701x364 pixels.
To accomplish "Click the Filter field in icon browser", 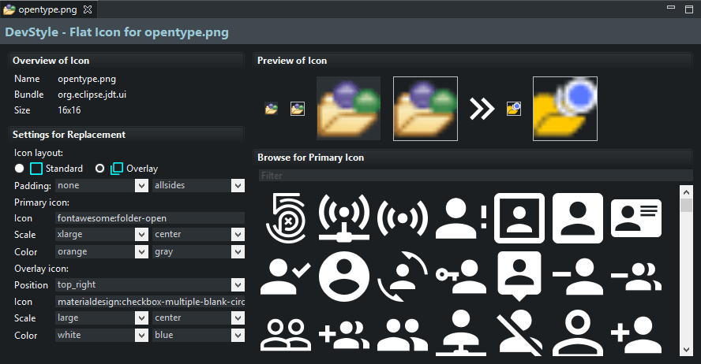I will [x=476, y=176].
